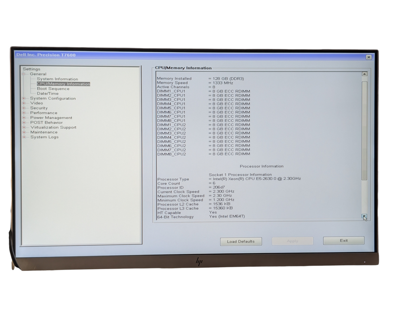Click Maximum Clock Speed row

click(x=195, y=196)
